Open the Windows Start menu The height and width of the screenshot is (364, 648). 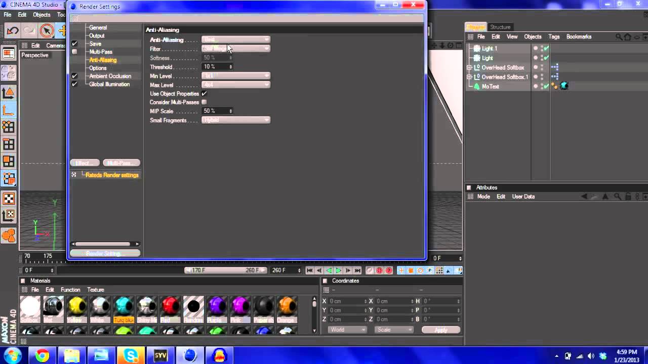pos(13,356)
